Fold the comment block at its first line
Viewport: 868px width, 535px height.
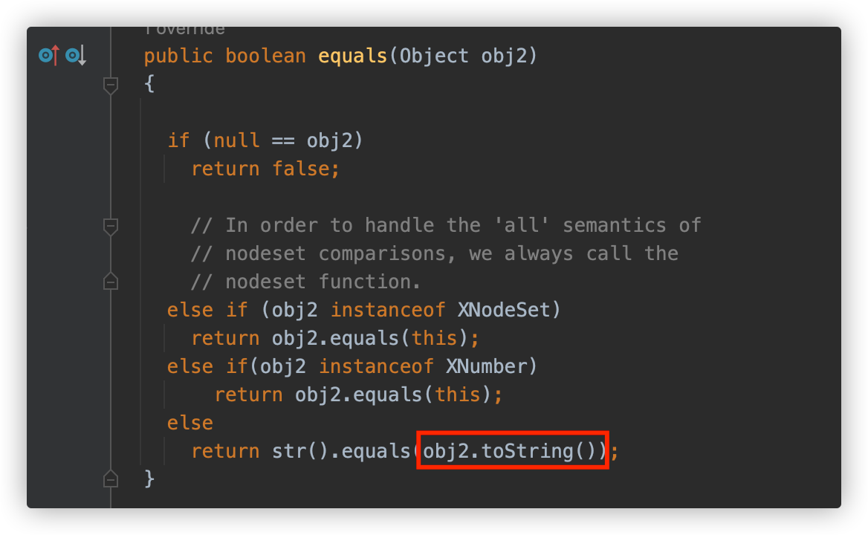(x=111, y=225)
